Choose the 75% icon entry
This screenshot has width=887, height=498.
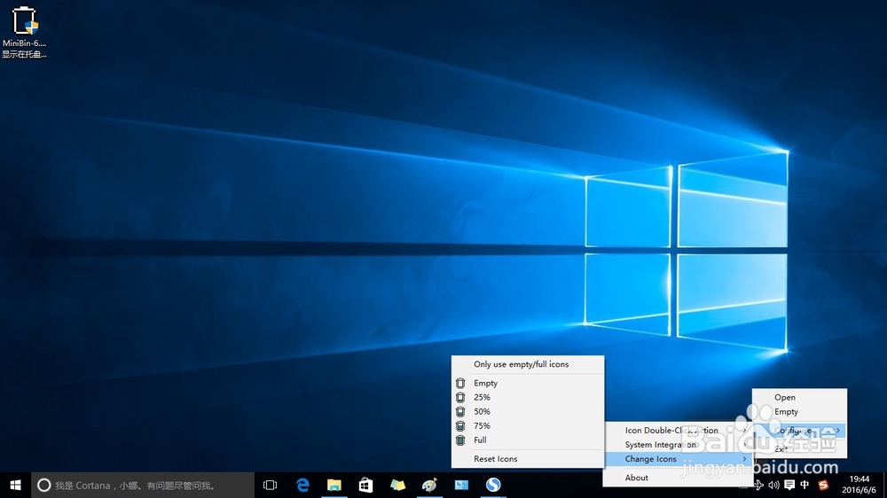pos(528,425)
